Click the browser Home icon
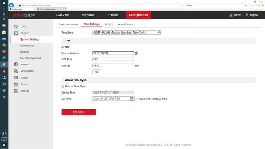The image size is (265, 149). (253, 5)
